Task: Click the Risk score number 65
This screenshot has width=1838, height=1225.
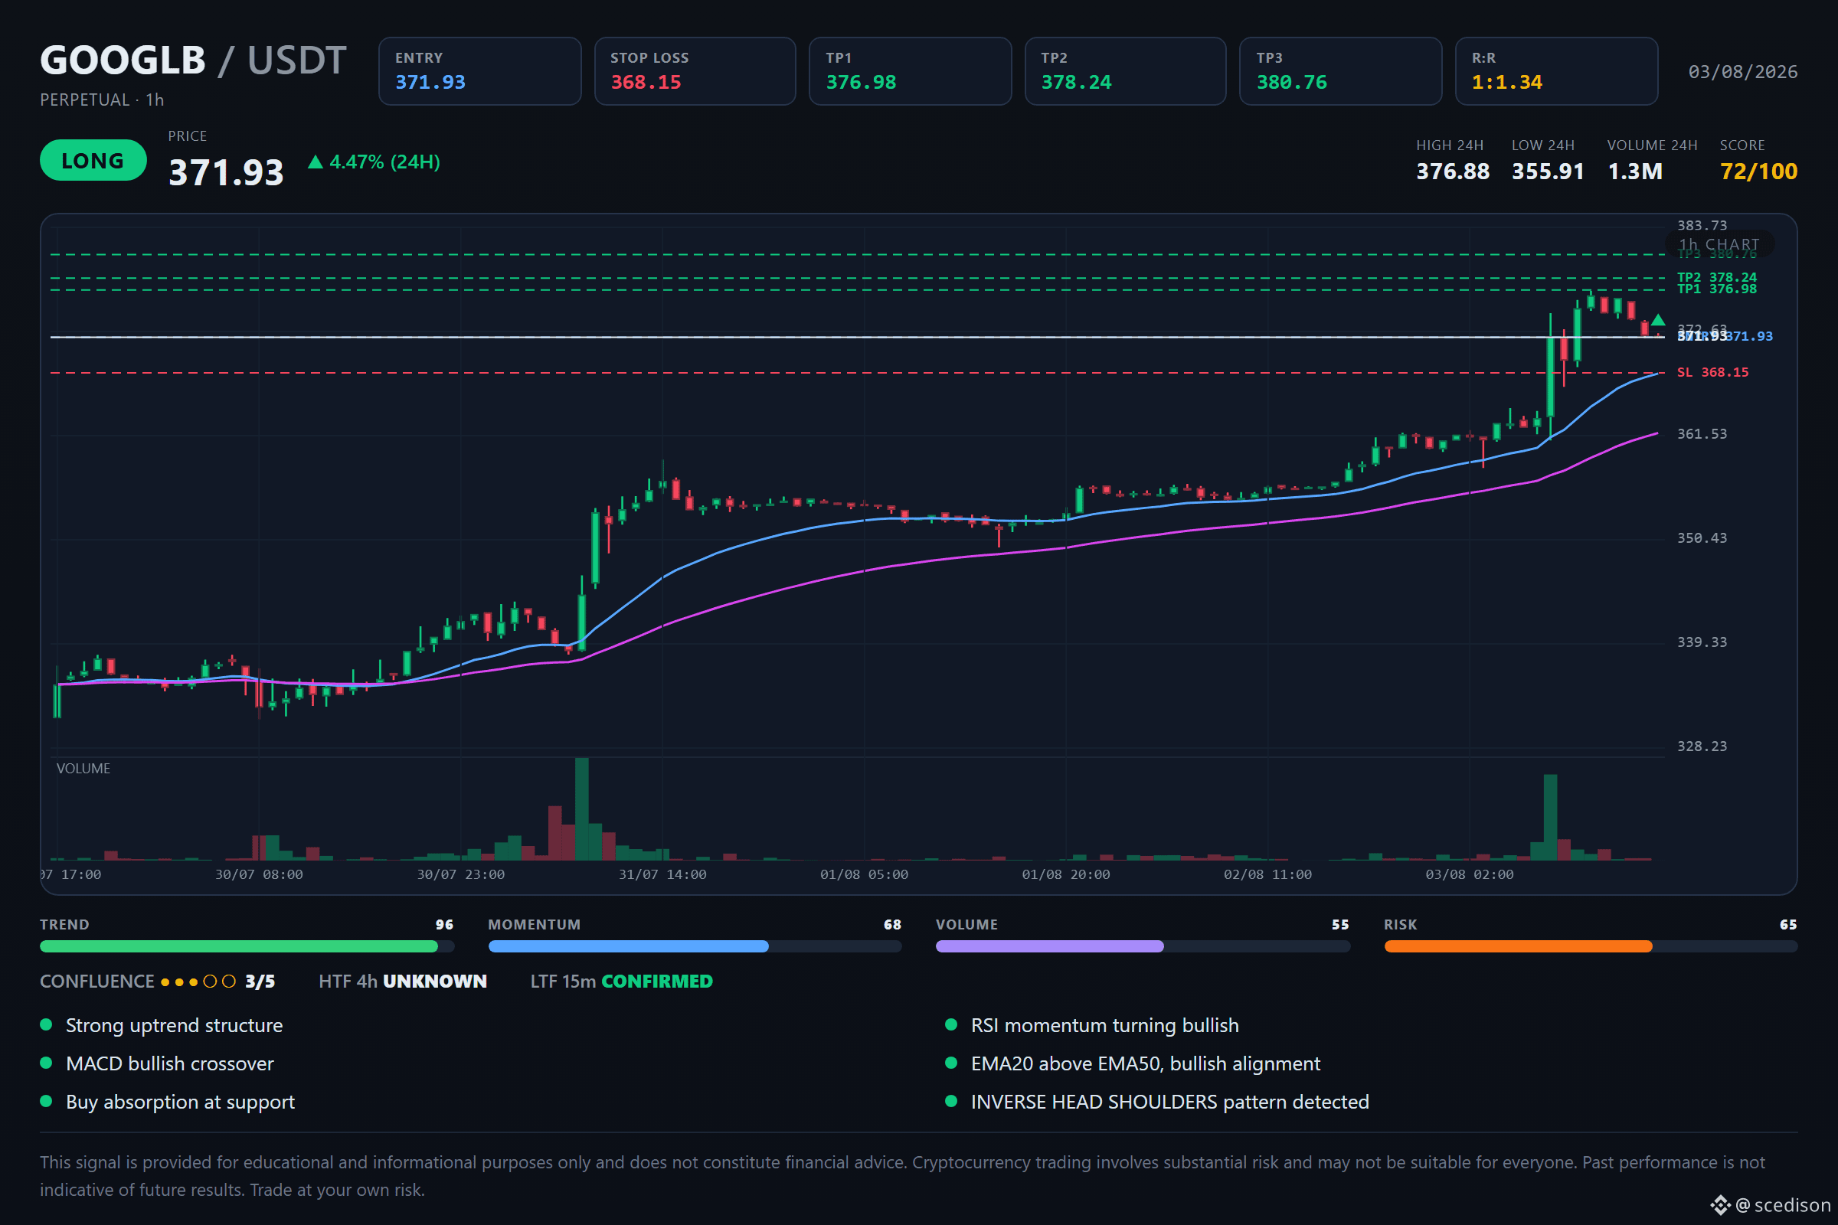Action: point(1788,924)
